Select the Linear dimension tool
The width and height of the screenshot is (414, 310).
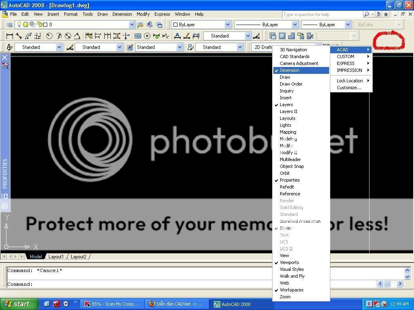(x=10, y=36)
